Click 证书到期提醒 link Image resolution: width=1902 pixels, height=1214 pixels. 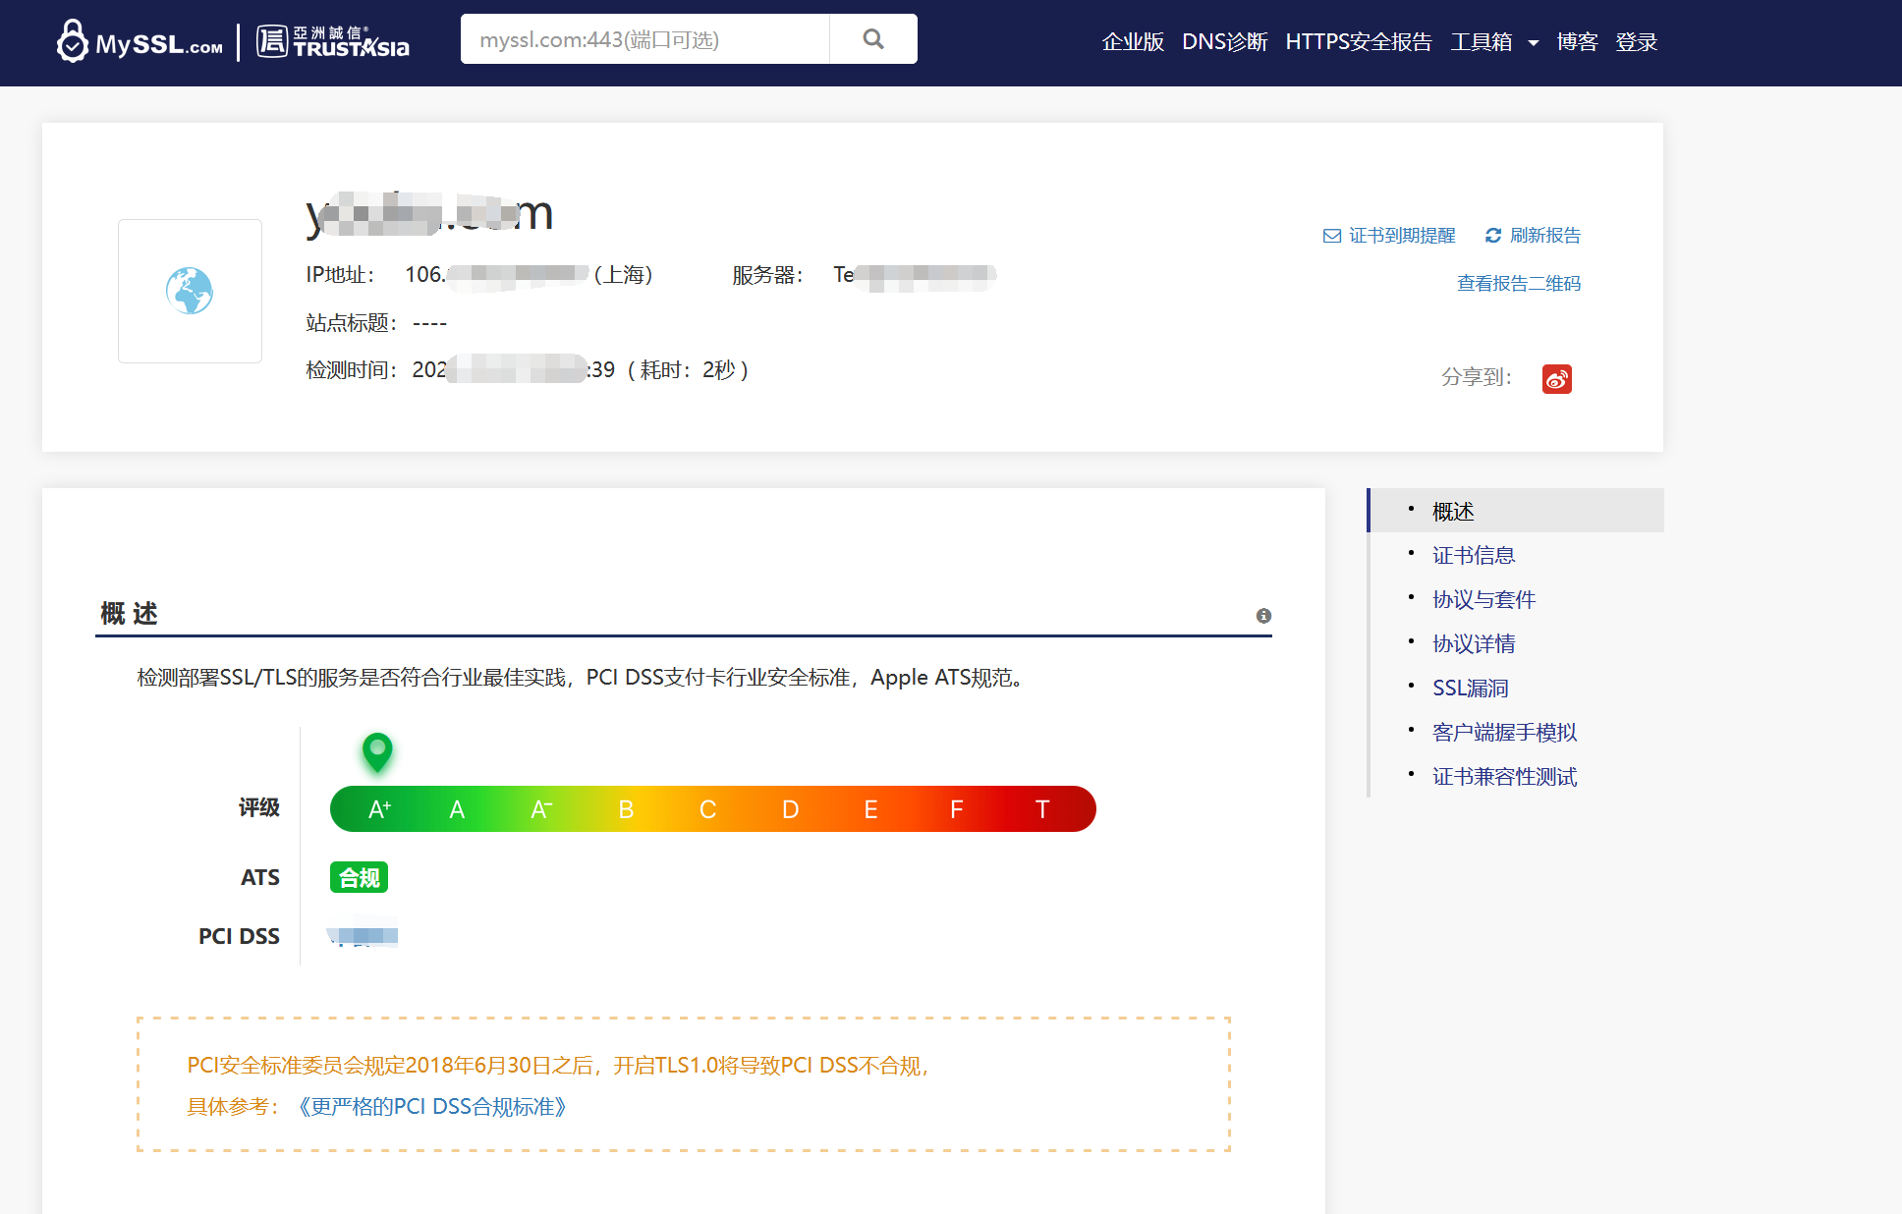1402,236
